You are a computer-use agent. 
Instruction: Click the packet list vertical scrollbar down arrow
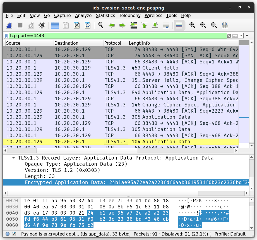pyautogui.click(x=252, y=146)
